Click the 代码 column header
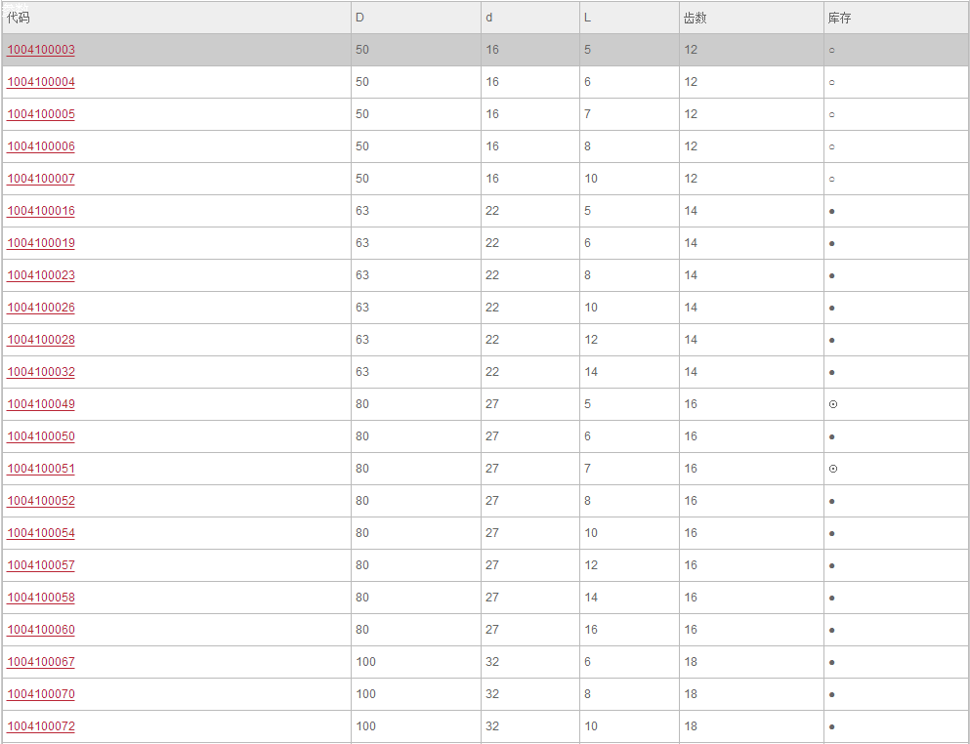The image size is (970, 744). click(x=18, y=18)
